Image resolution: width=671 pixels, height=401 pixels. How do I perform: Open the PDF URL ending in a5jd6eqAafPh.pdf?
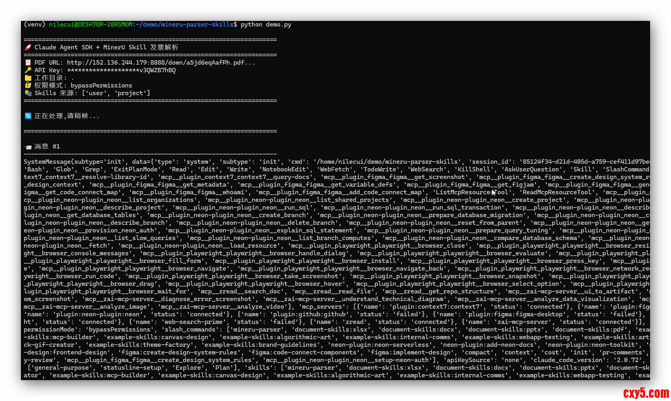click(x=161, y=63)
